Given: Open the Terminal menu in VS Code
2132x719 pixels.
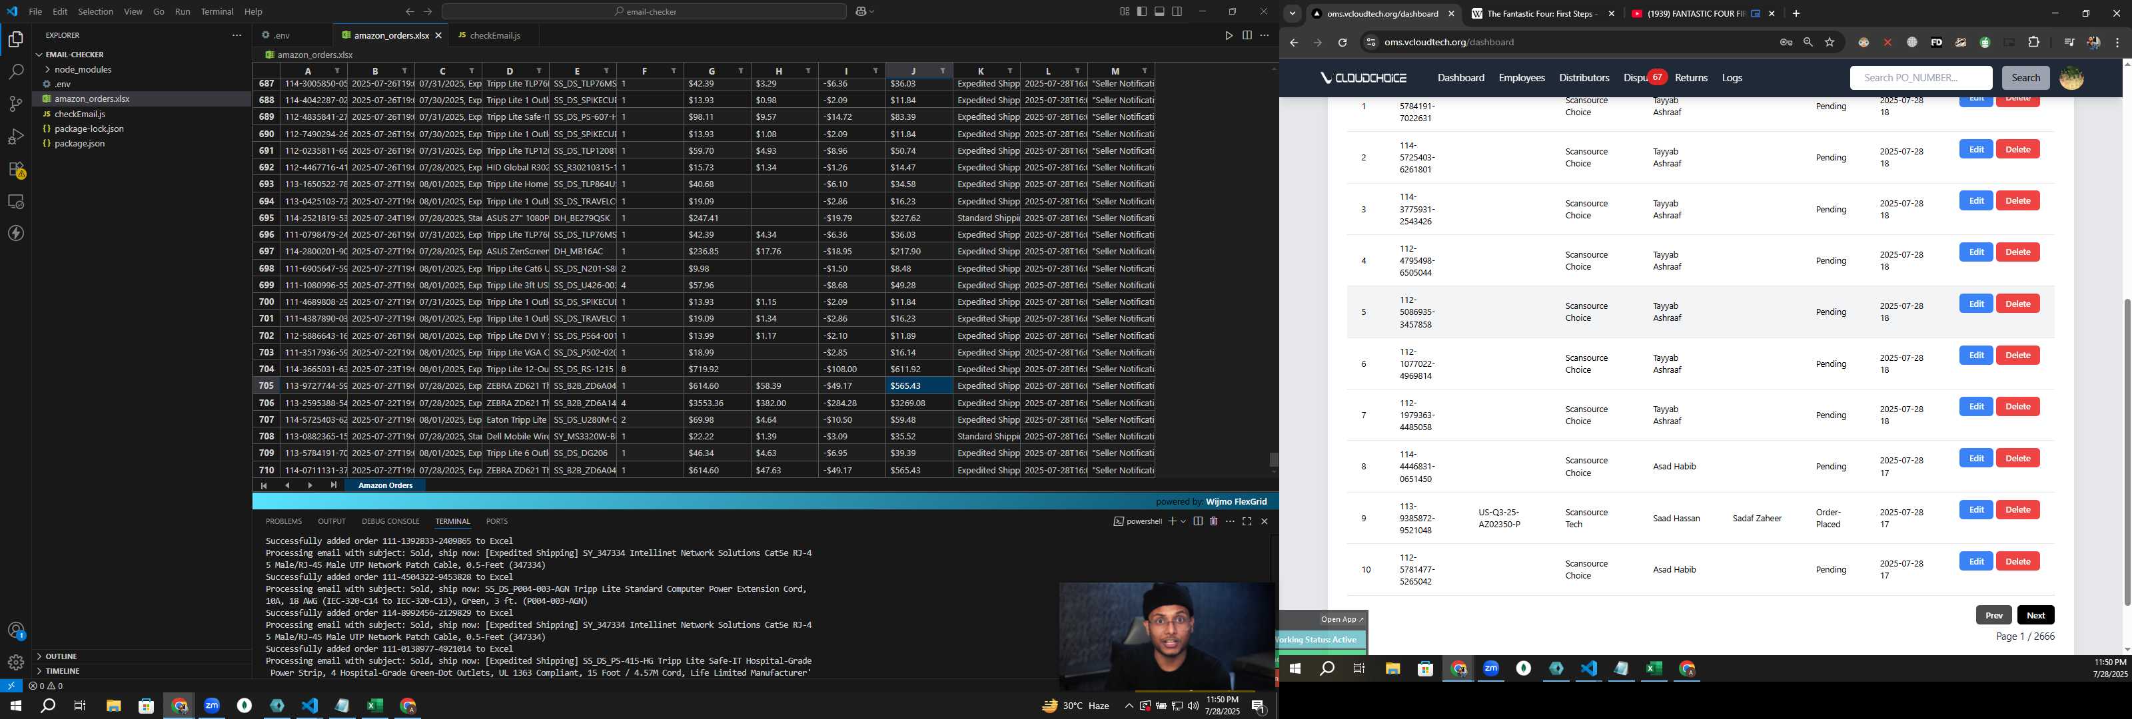Looking at the screenshot, I should (x=217, y=11).
